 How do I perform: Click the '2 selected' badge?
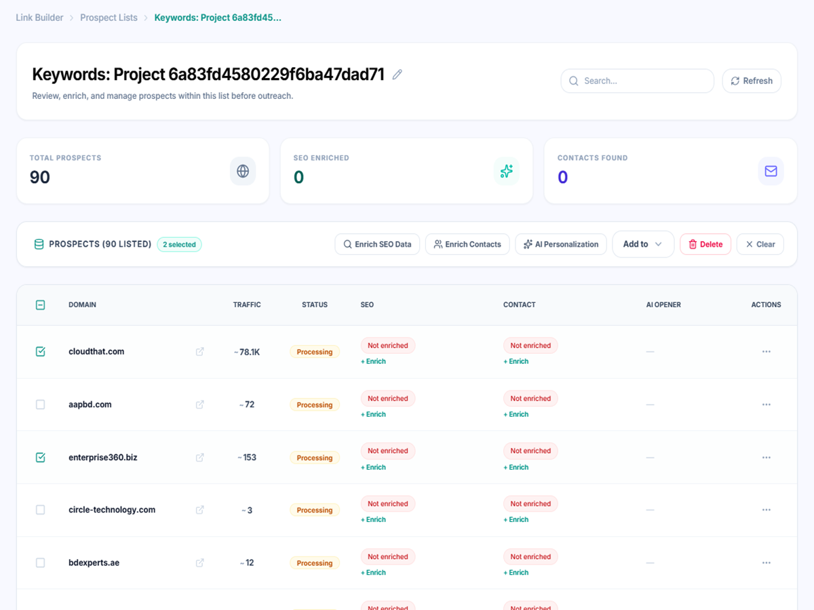point(179,245)
